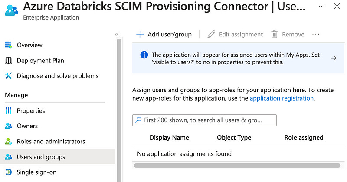The height and width of the screenshot is (182, 347).
Task: Collapse the sidebar with double-chevron
Action: [x=117, y=34]
